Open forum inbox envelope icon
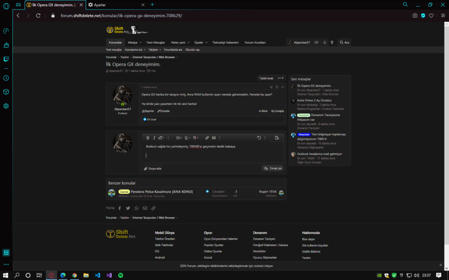Image resolution: width=449 pixels, height=280 pixels. 316,43
